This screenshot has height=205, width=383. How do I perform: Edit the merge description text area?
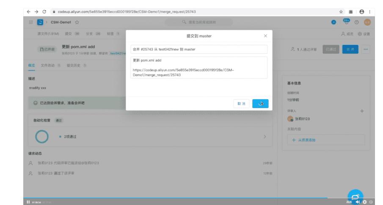pyautogui.click(x=199, y=68)
